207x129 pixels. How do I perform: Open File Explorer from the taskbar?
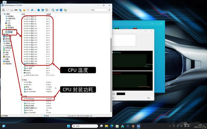(106, 126)
